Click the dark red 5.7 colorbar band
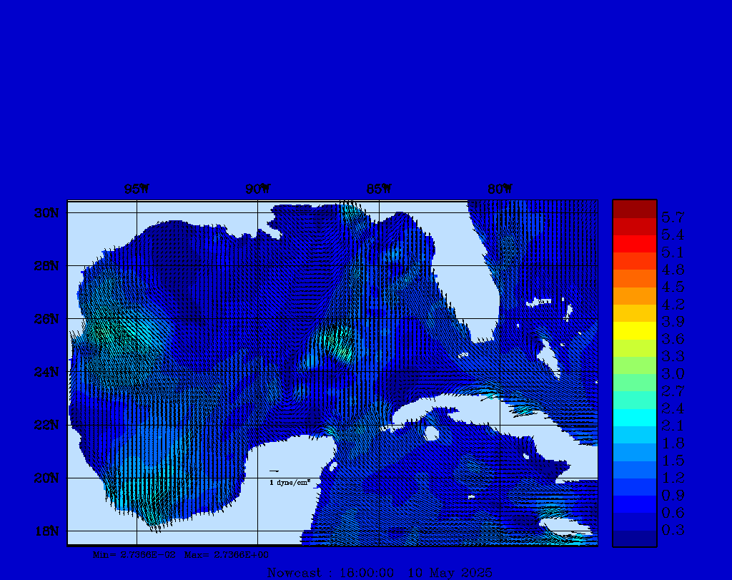Viewport: 732px width, 580px height. click(634, 209)
